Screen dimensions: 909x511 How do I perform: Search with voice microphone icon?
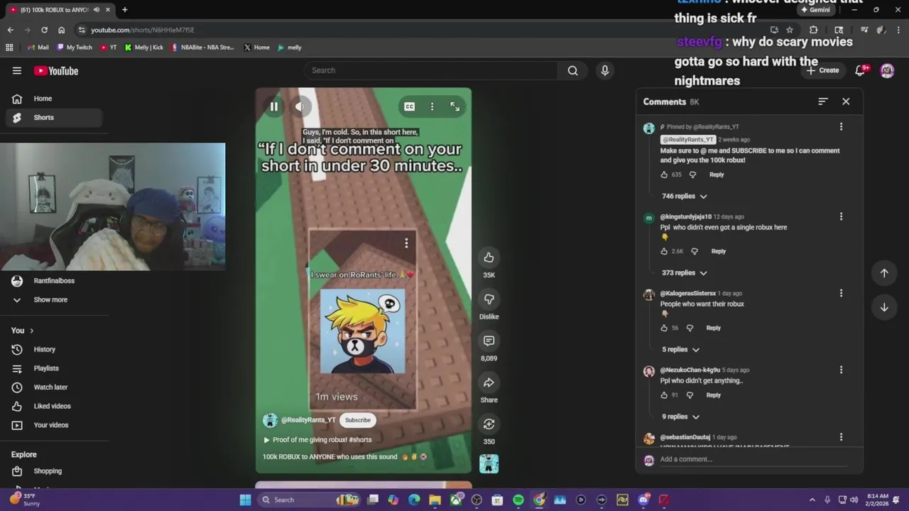(x=605, y=70)
